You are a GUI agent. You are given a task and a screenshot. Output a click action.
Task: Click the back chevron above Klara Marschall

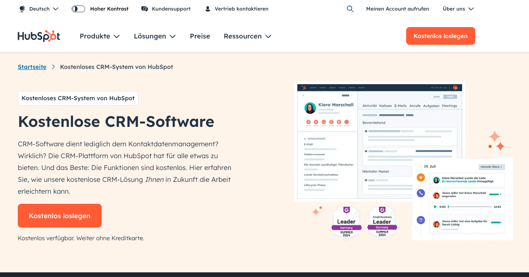click(x=303, y=96)
